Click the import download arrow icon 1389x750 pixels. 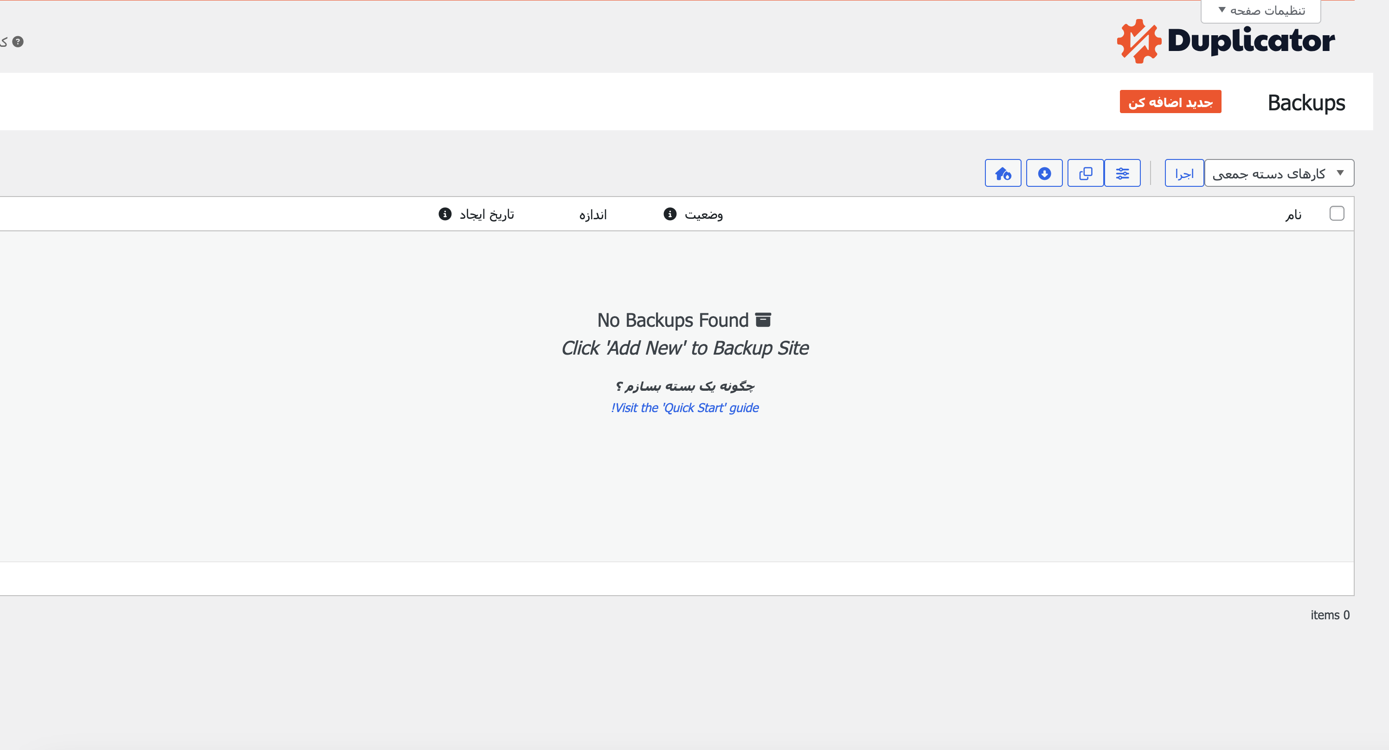point(1044,173)
